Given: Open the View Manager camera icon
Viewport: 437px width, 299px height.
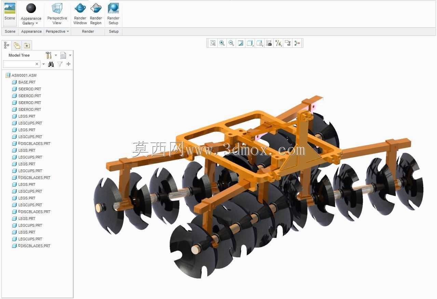Looking at the screenshot, I should (269, 43).
